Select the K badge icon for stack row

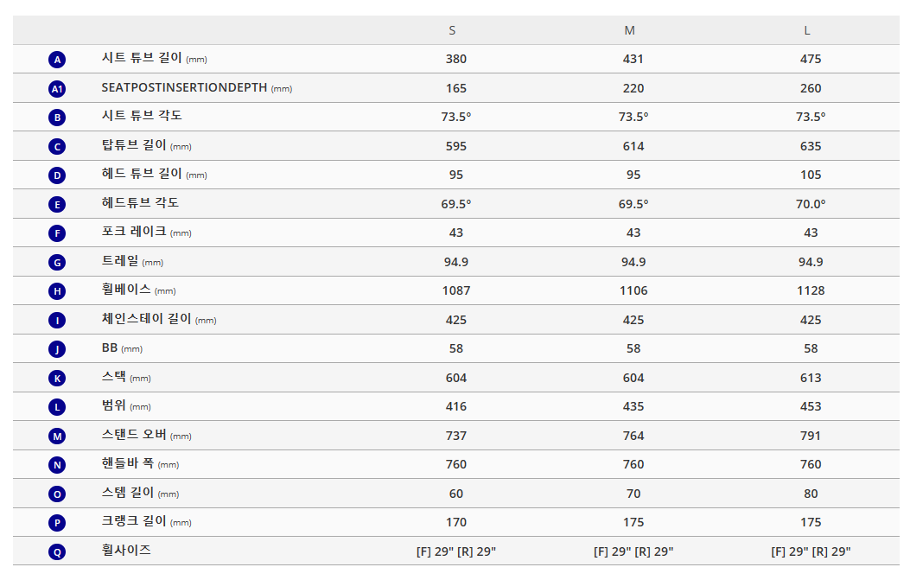(x=57, y=378)
